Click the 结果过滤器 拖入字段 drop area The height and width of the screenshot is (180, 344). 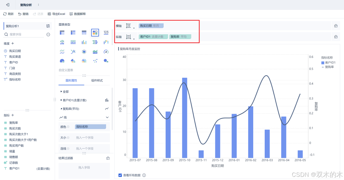84,170
